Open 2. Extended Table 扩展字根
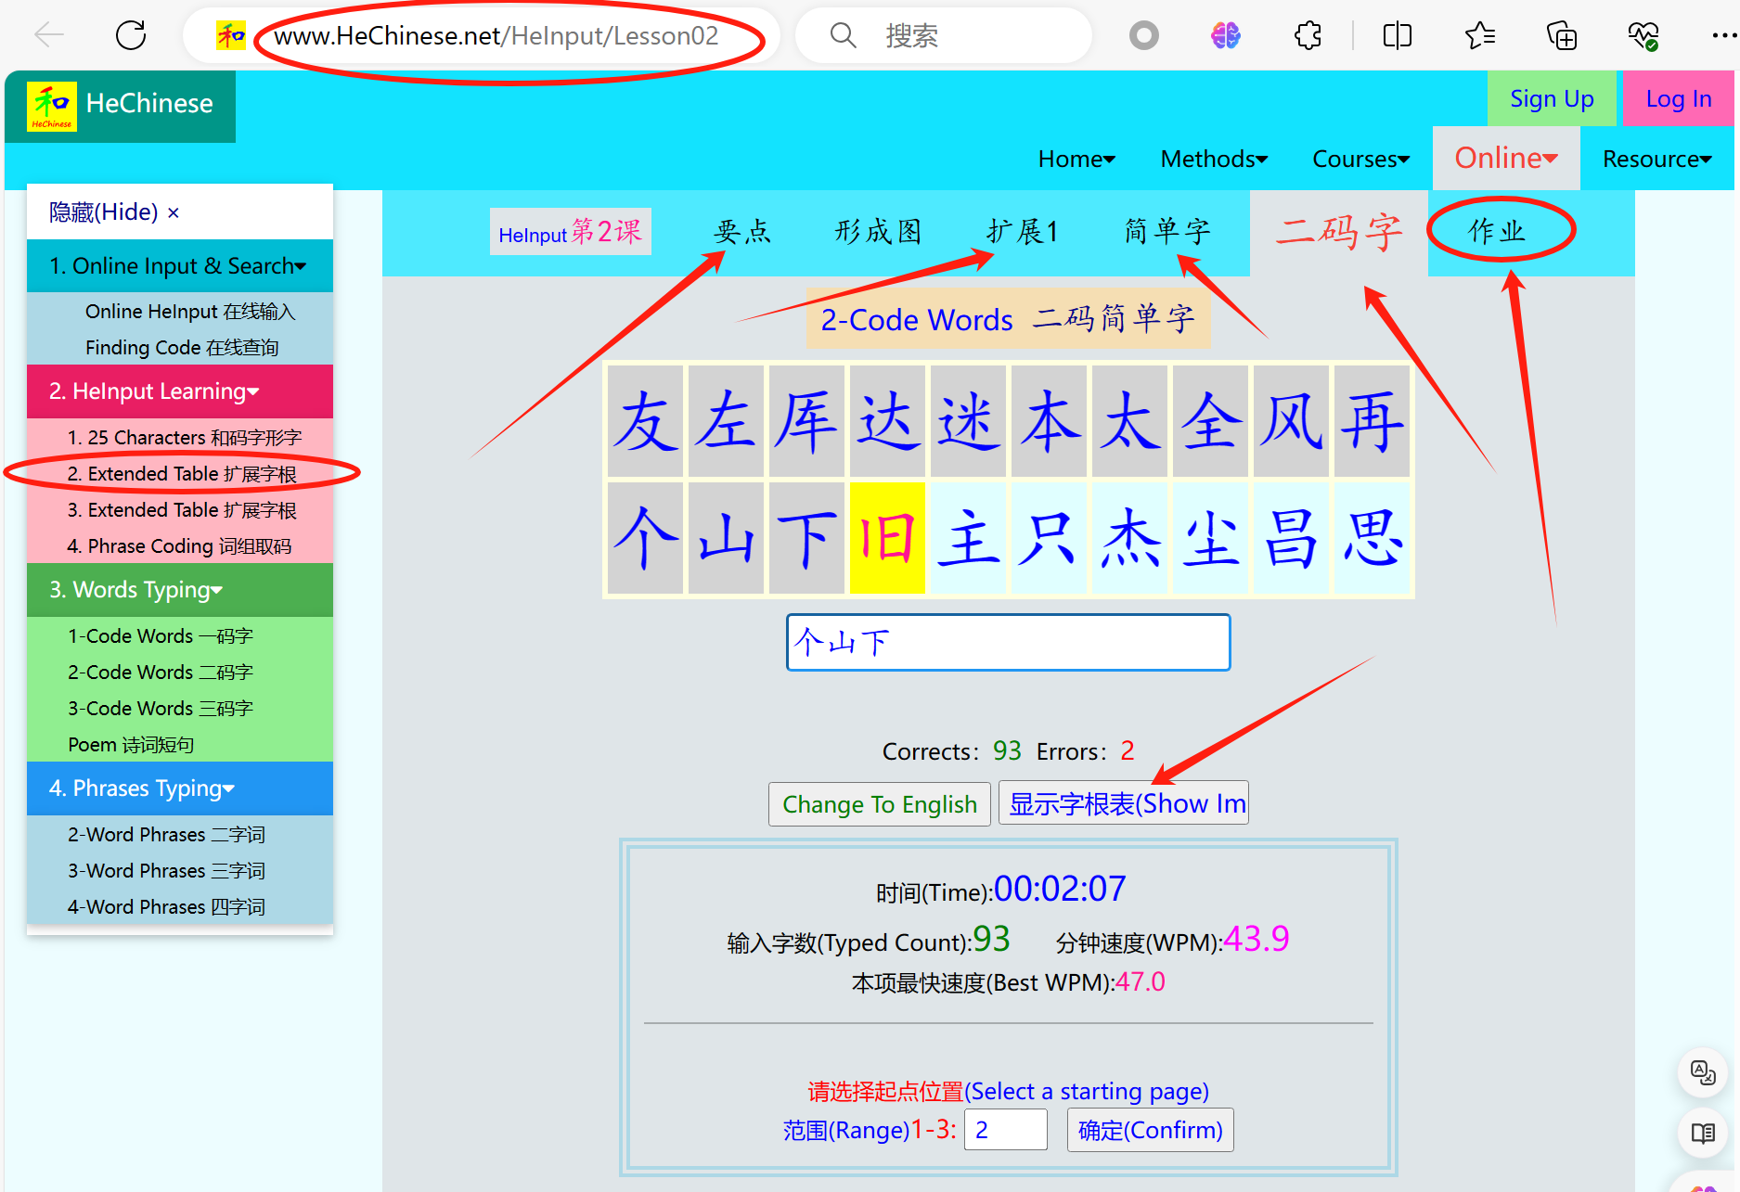Image resolution: width=1740 pixels, height=1192 pixels. tap(182, 474)
